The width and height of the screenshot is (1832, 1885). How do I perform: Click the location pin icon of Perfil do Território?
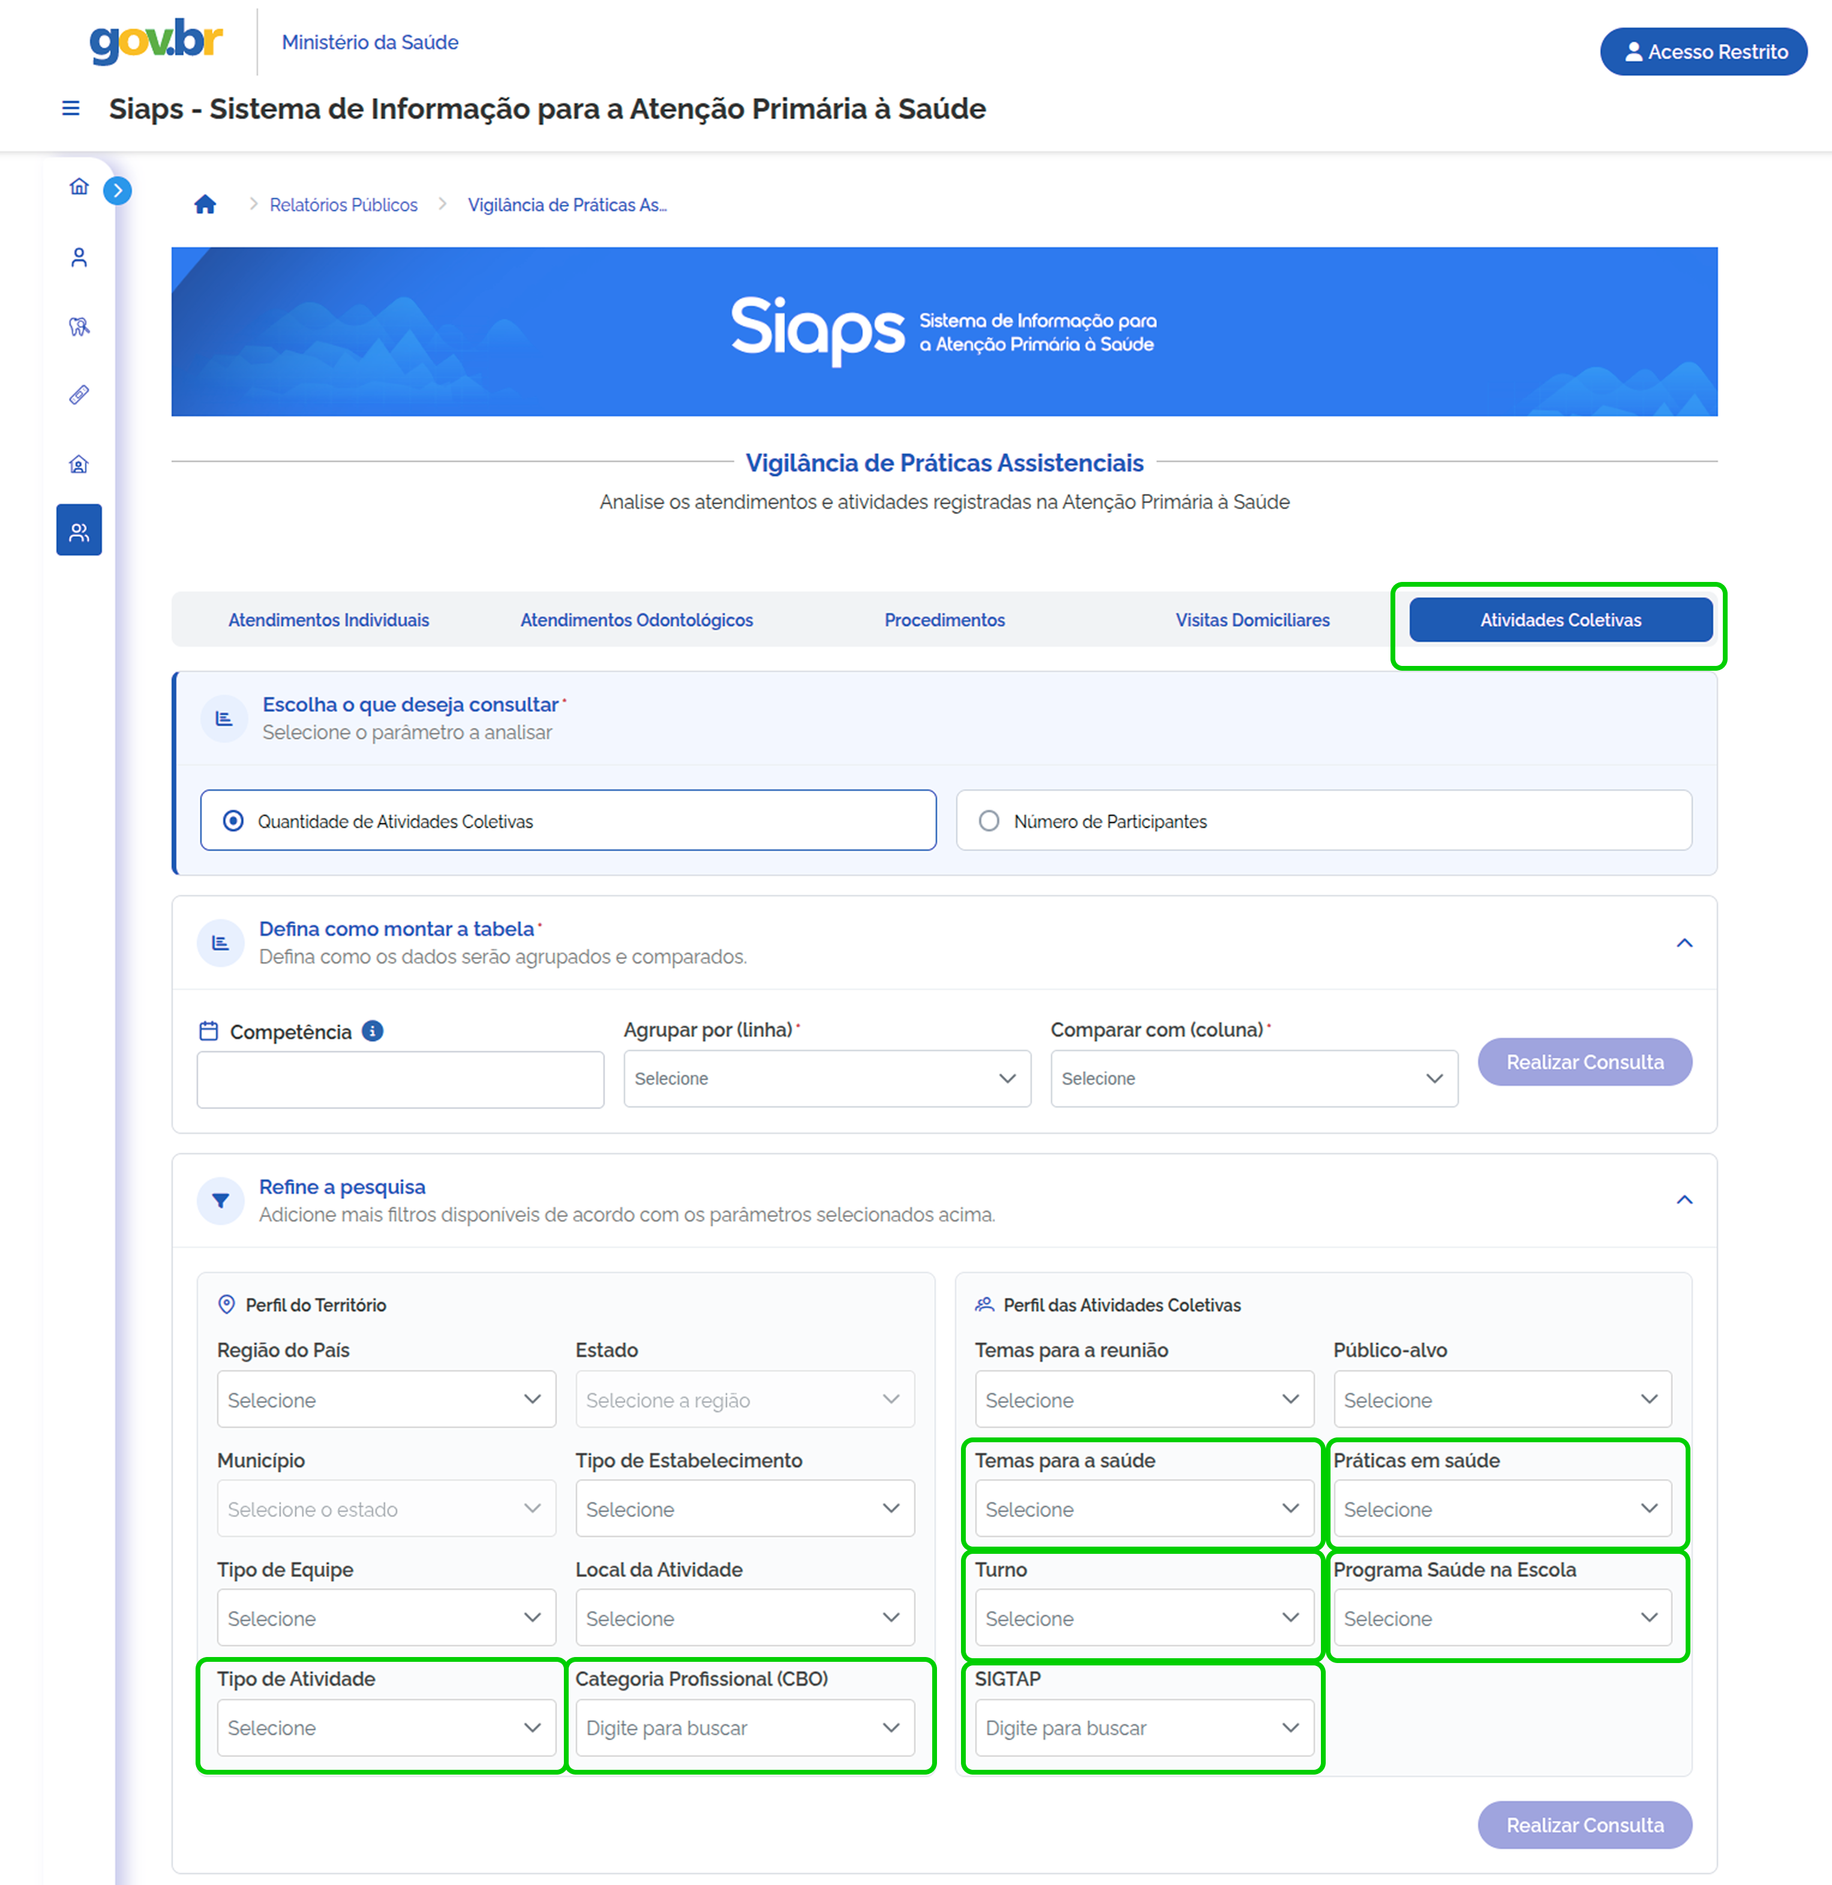226,1305
